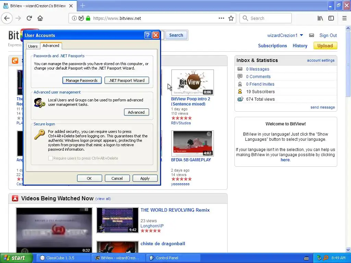Click the system tray magnifier icon
The height and width of the screenshot is (263, 351).
coord(326,258)
